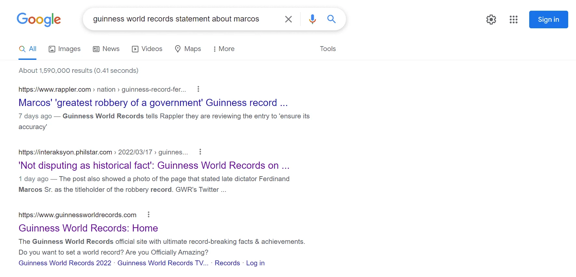576x277 pixels.
Task: Switch to Maps tab
Action: click(188, 49)
